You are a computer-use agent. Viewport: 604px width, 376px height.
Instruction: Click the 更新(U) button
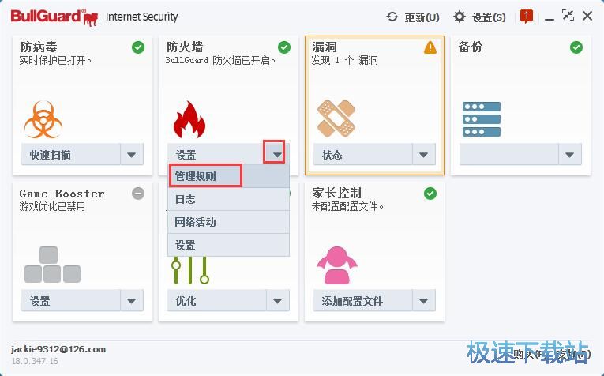(x=413, y=17)
